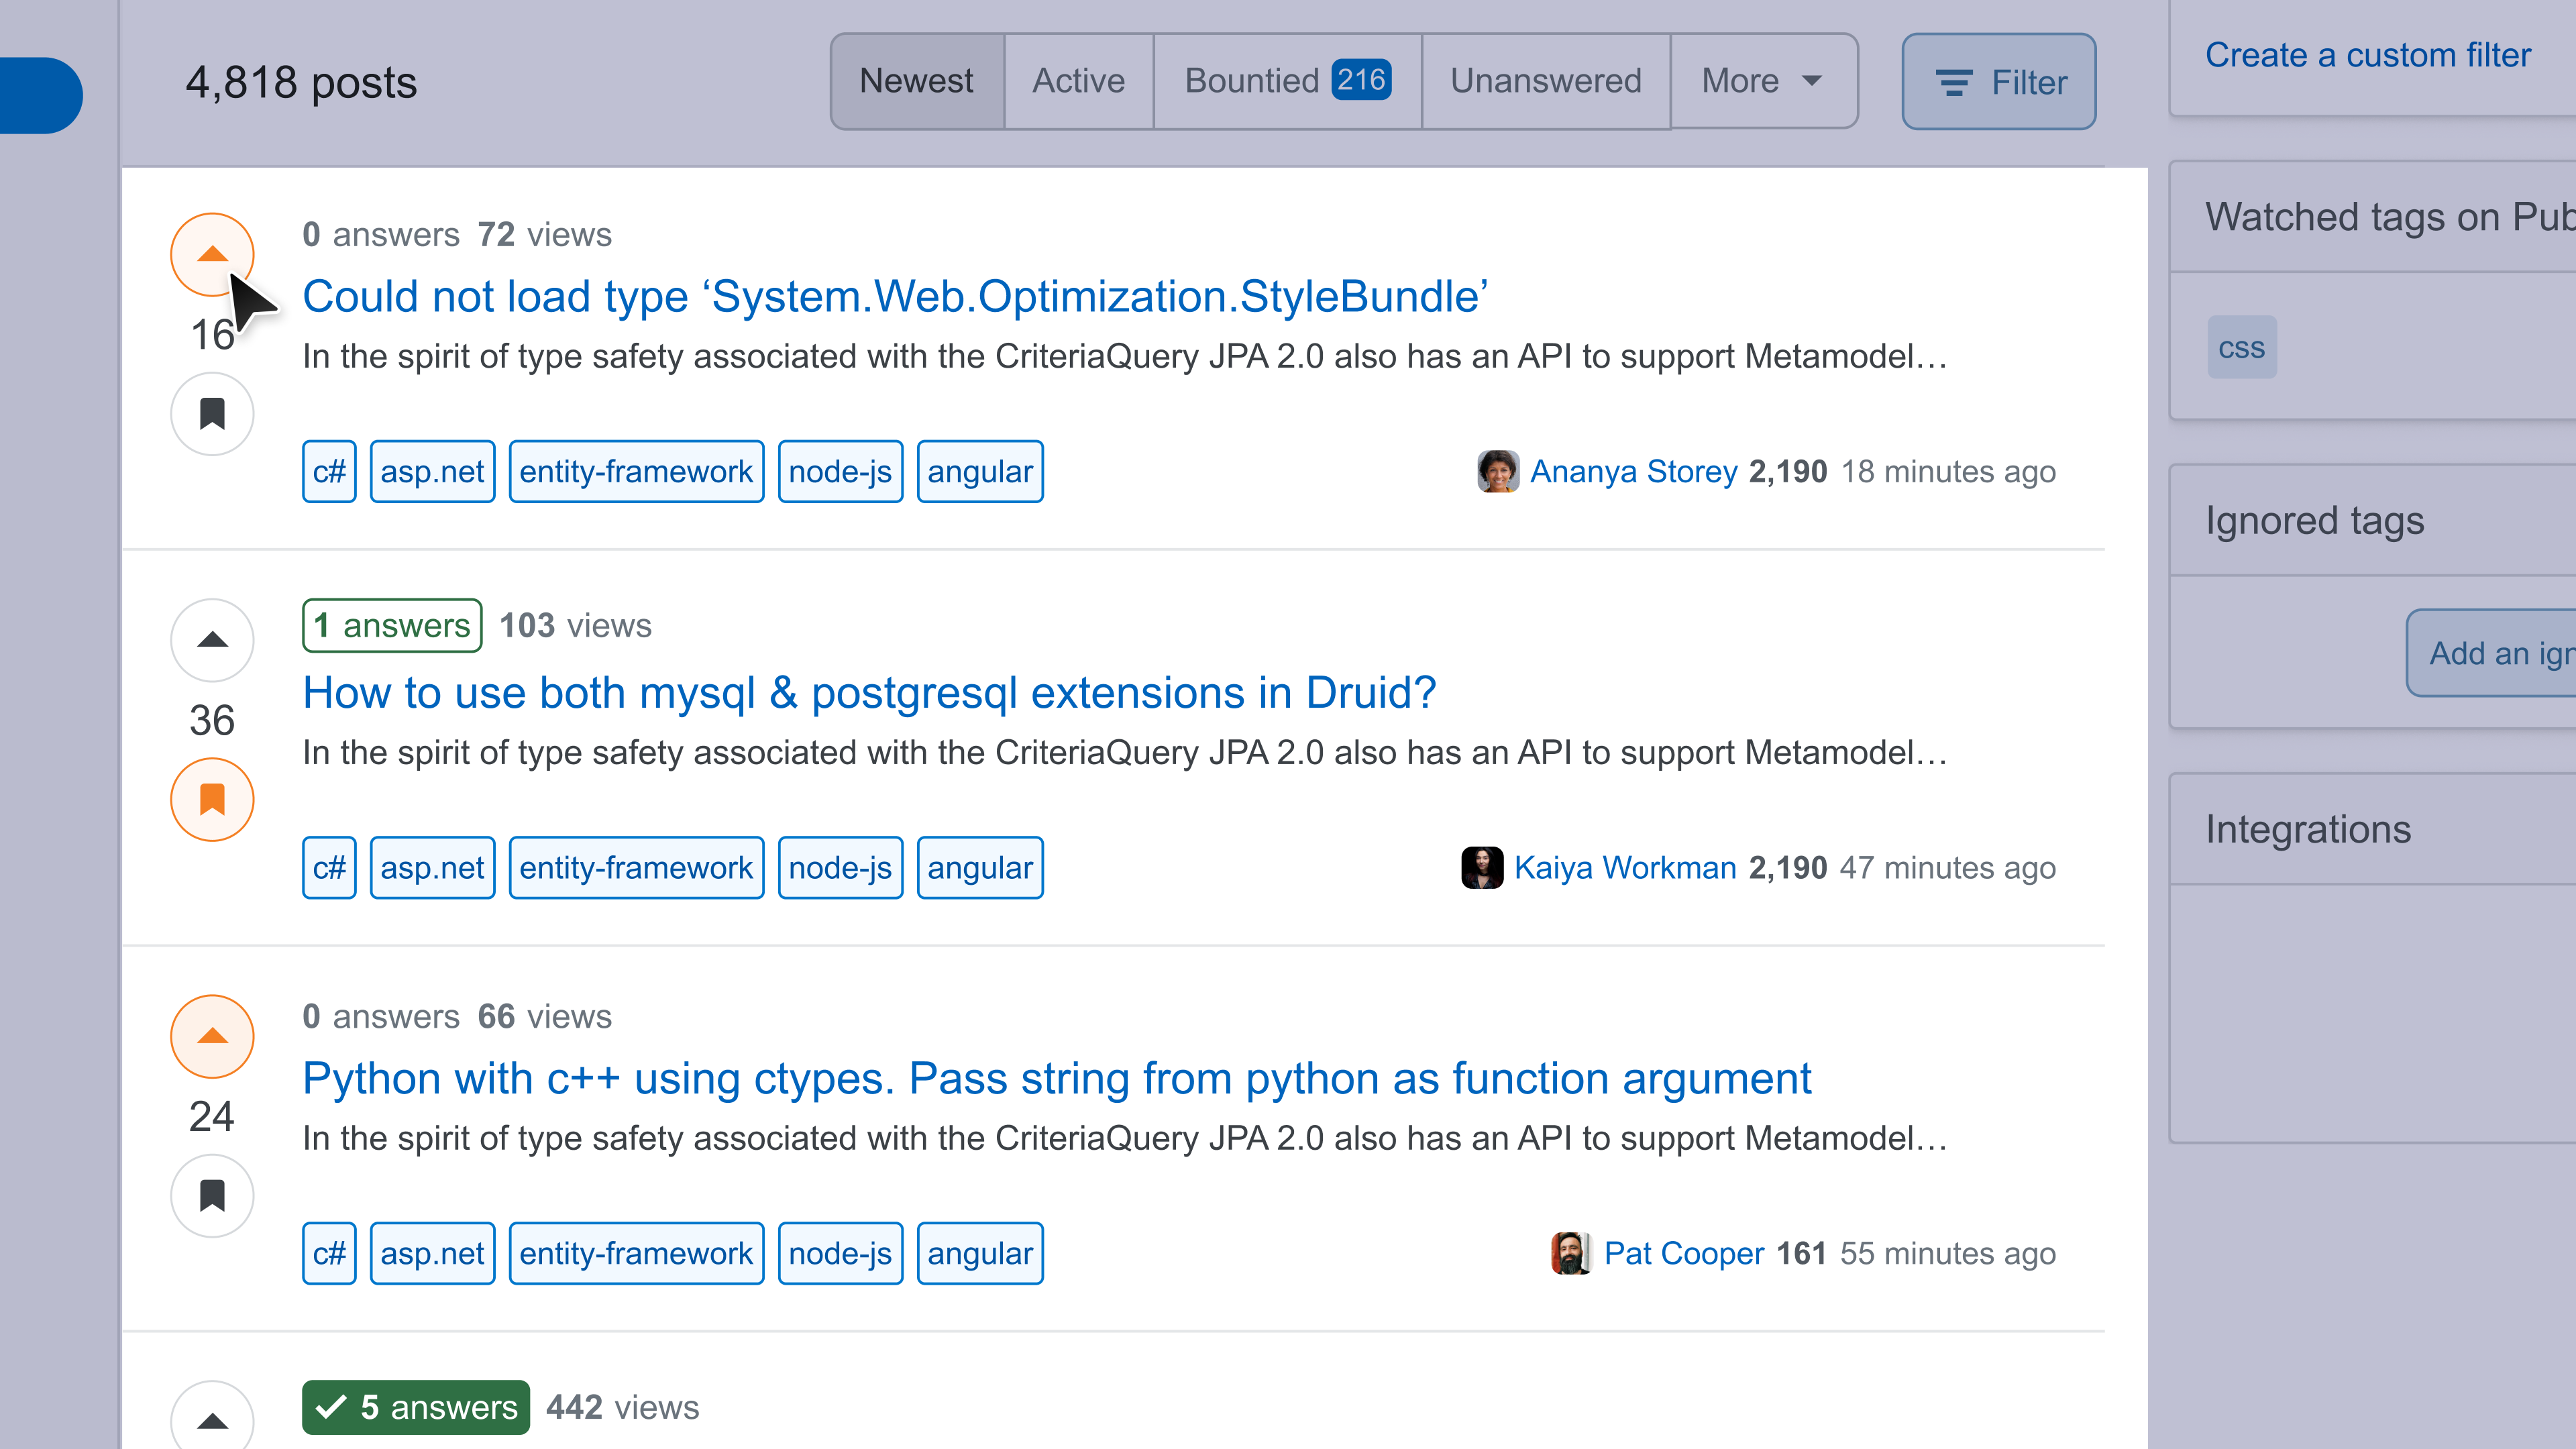
Task: Select entity-framework tag on Python ctypes question
Action: 636,1253
